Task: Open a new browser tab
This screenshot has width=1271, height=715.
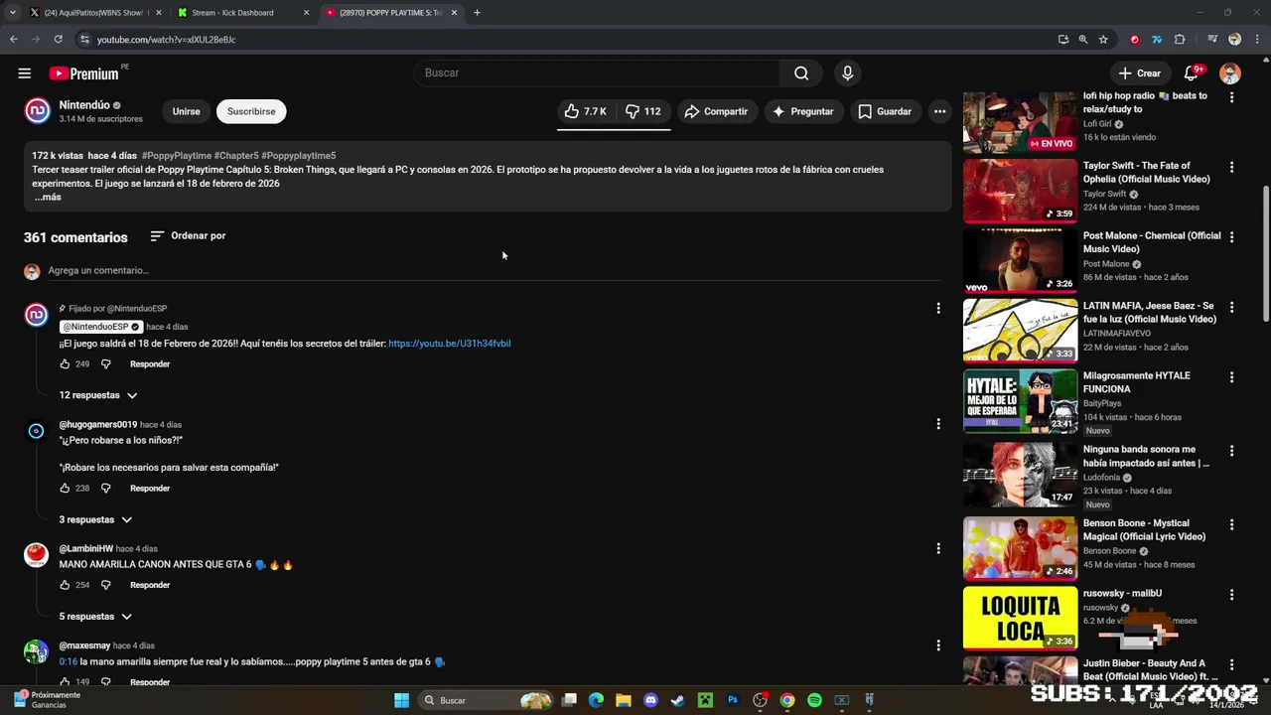Action: [x=477, y=13]
